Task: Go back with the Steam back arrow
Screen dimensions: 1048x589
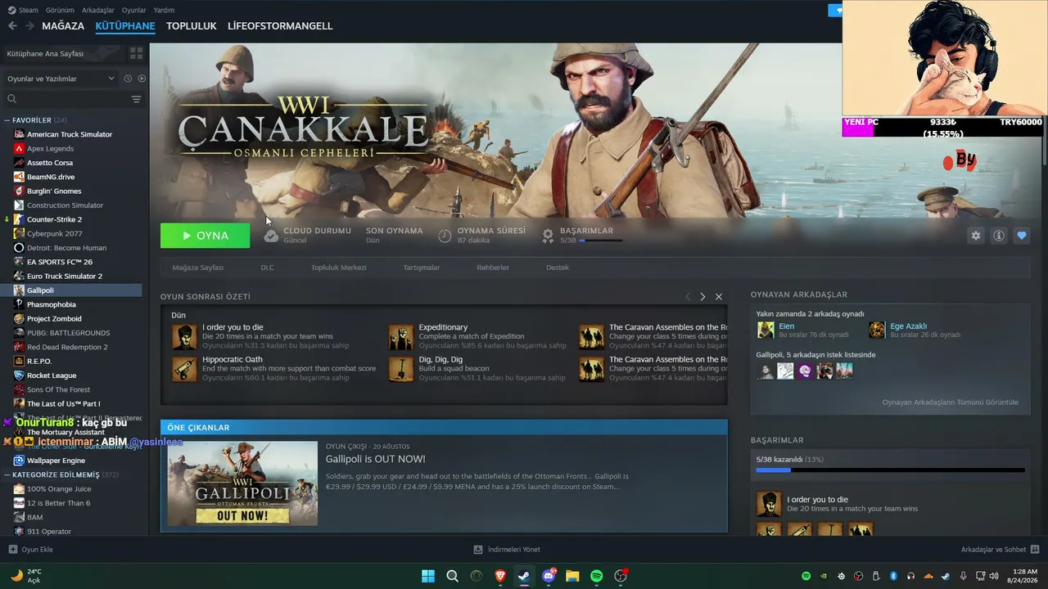Action: coord(12,26)
